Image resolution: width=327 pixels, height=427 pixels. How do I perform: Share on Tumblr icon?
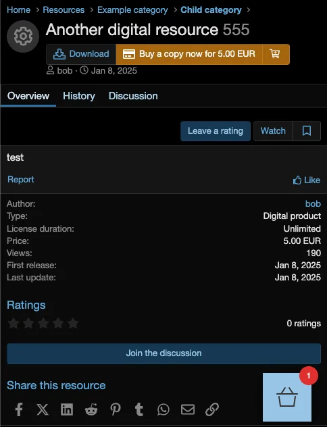click(x=139, y=409)
